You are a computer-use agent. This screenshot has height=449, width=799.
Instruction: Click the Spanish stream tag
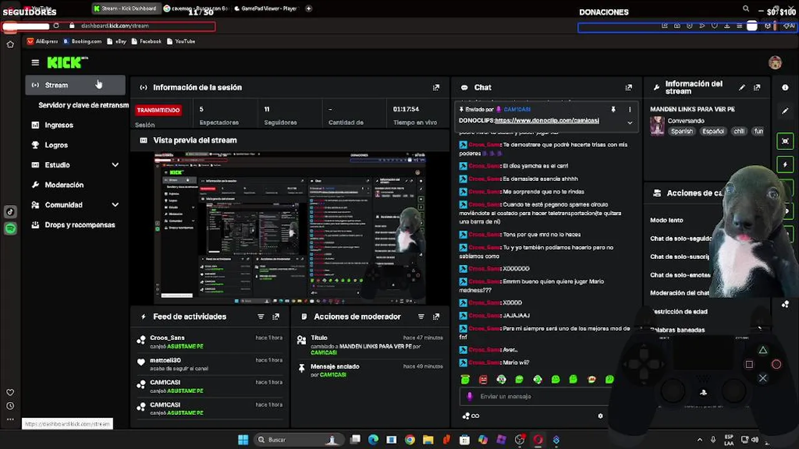tap(682, 132)
